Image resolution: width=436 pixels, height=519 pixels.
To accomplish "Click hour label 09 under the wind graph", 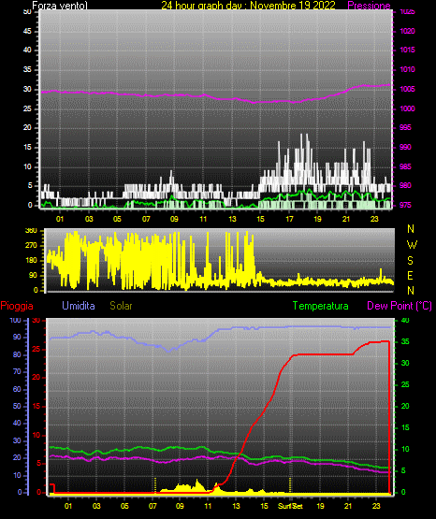I will tap(174, 219).
